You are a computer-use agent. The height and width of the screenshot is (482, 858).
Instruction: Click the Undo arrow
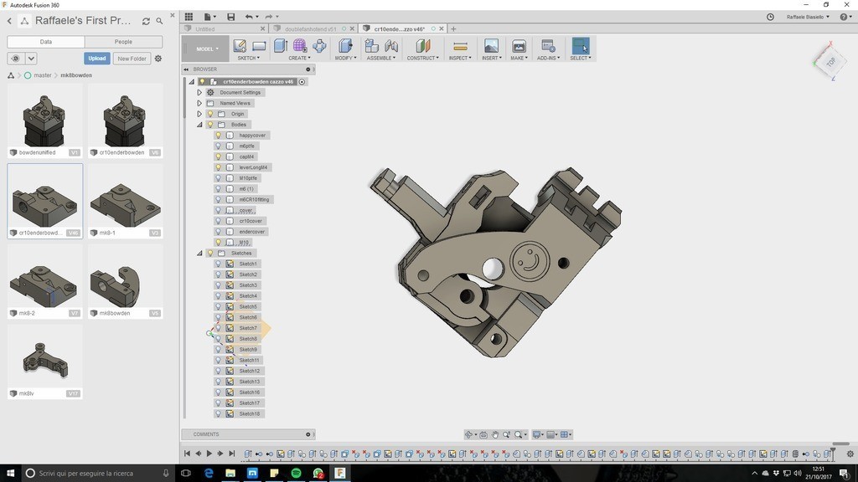click(249, 17)
